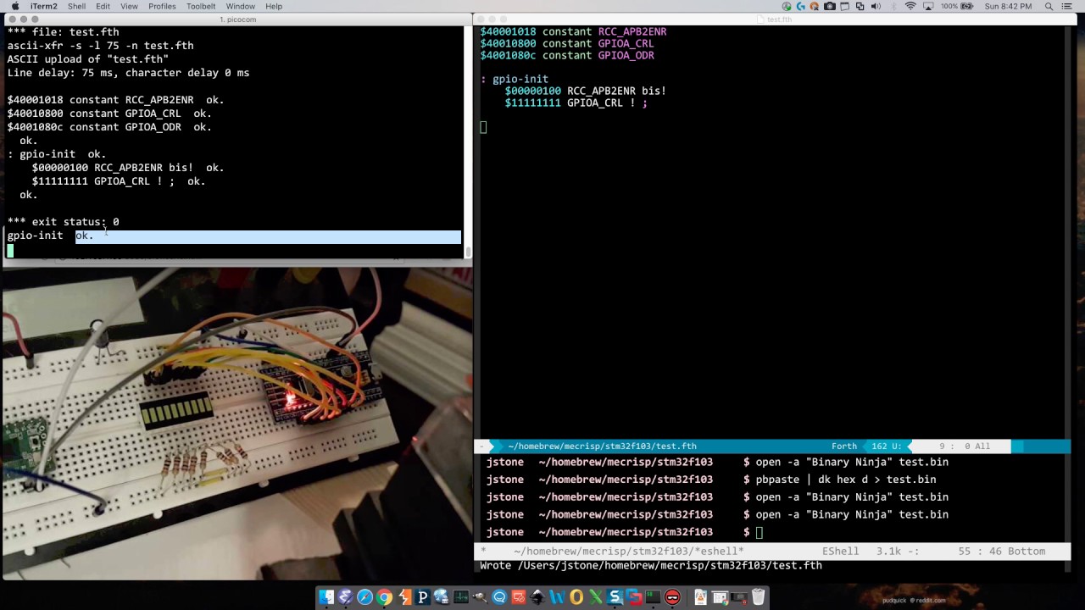
Task: Click the 'pbpaste | dk hex d > test.bin' command
Action: click(x=846, y=480)
